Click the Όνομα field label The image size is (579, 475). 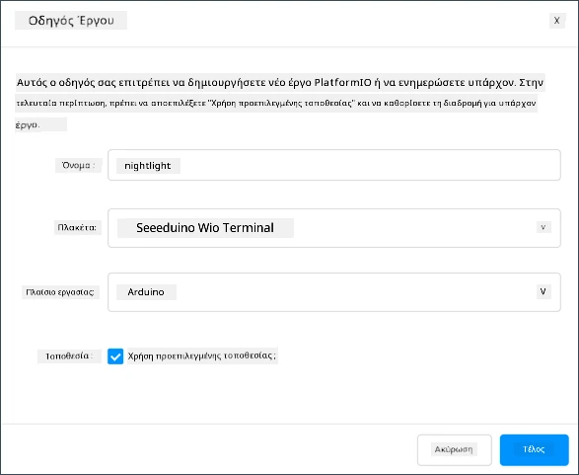pos(78,165)
